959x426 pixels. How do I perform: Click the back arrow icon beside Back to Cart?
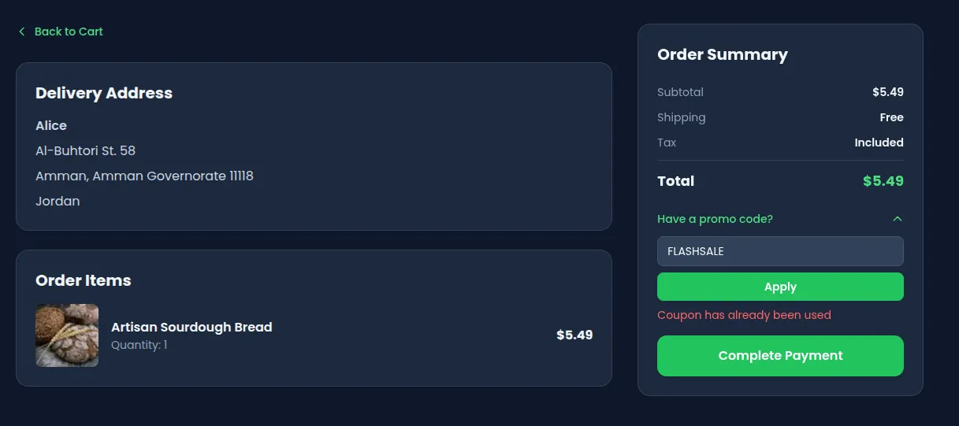tap(22, 31)
